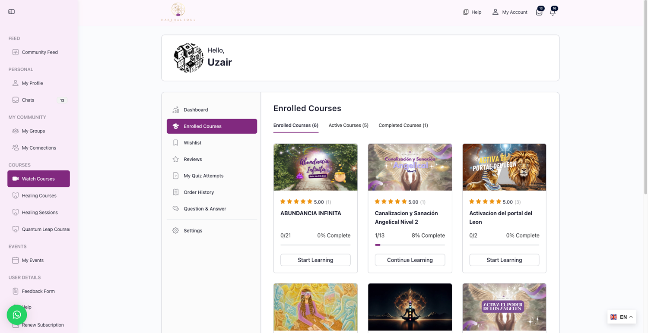648x333 pixels.
Task: Click the Canalizacion course progress bar
Action: pos(410,245)
